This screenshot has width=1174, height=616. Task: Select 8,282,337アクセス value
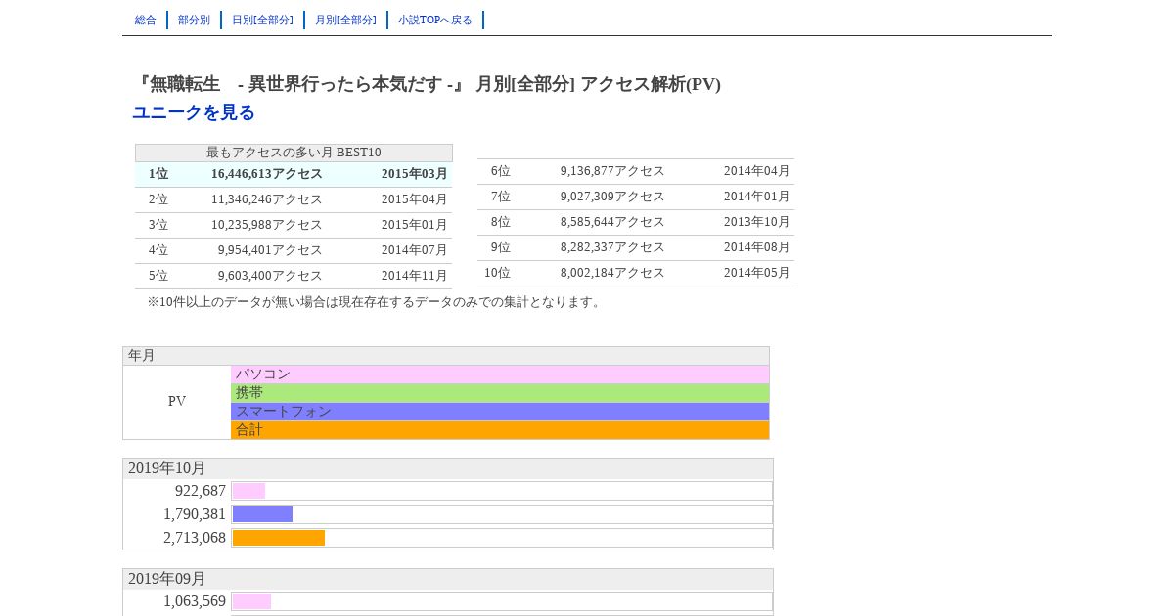[x=612, y=247]
